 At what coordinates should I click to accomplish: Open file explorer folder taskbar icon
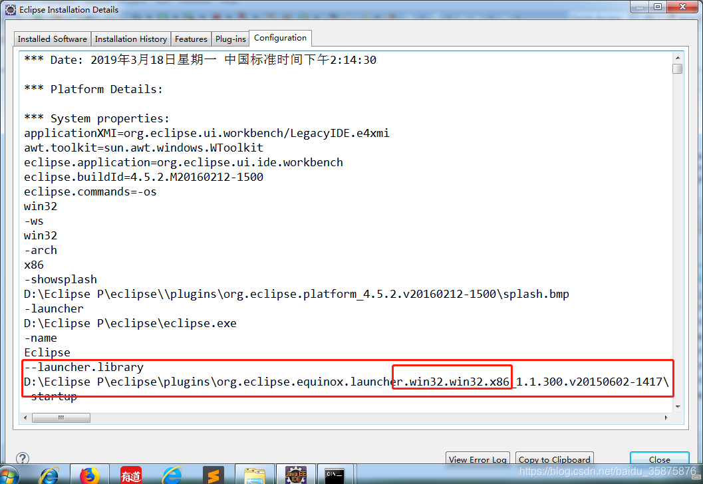pos(254,475)
